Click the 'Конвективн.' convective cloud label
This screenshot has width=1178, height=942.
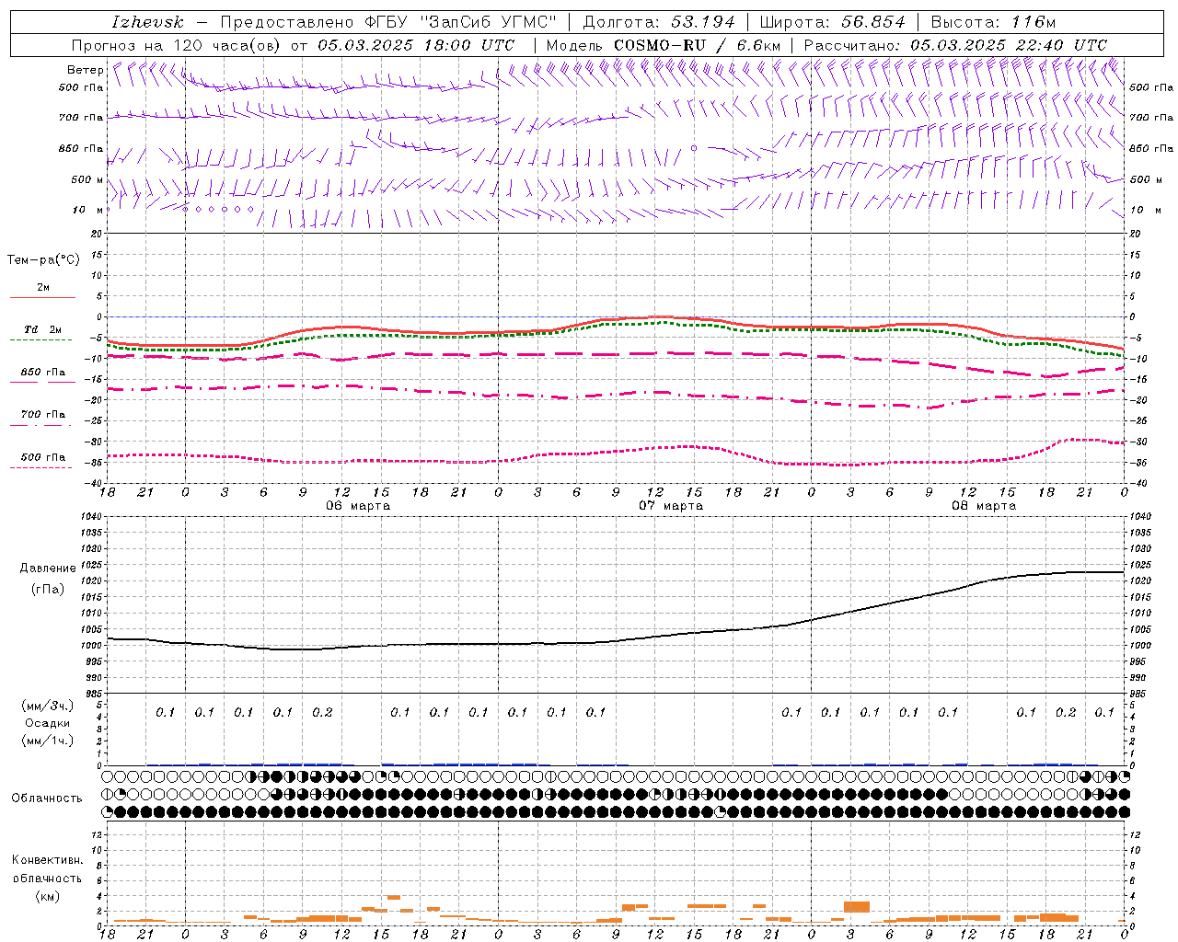[x=47, y=860]
